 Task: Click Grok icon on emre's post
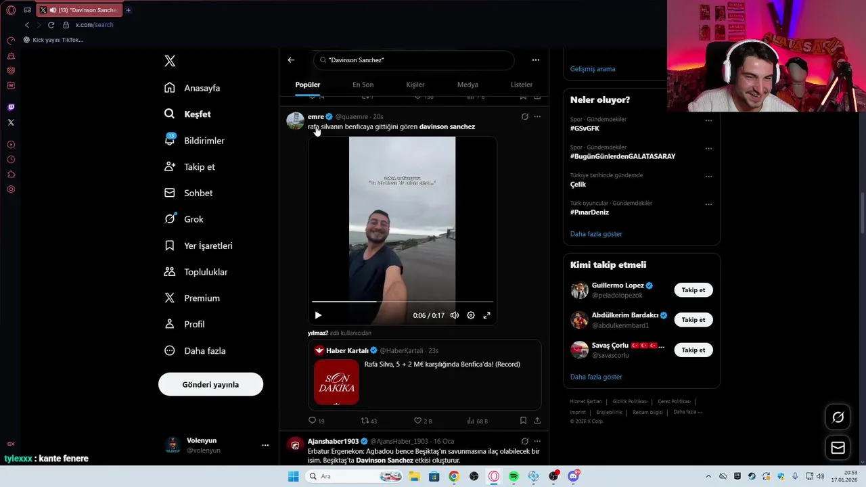click(524, 116)
